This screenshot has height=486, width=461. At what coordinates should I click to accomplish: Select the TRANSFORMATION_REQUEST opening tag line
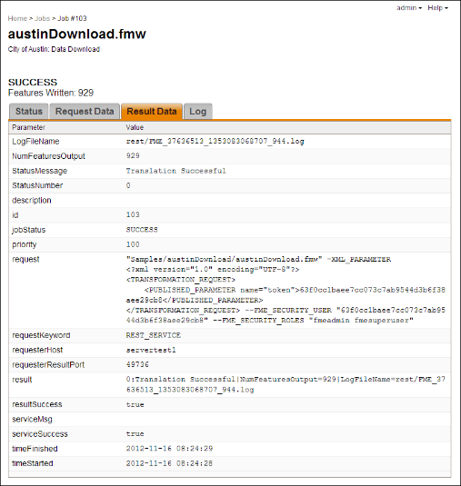point(181,280)
